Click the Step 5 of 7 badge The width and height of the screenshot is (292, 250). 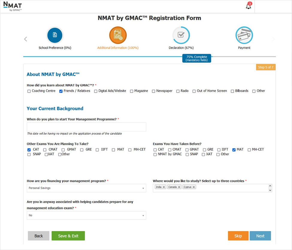pyautogui.click(x=266, y=67)
